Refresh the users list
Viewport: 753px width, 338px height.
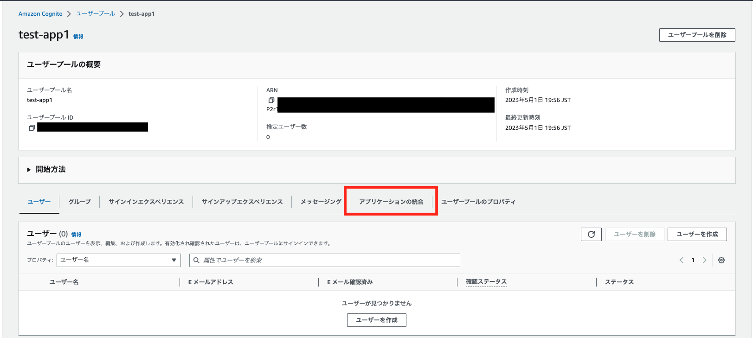591,234
